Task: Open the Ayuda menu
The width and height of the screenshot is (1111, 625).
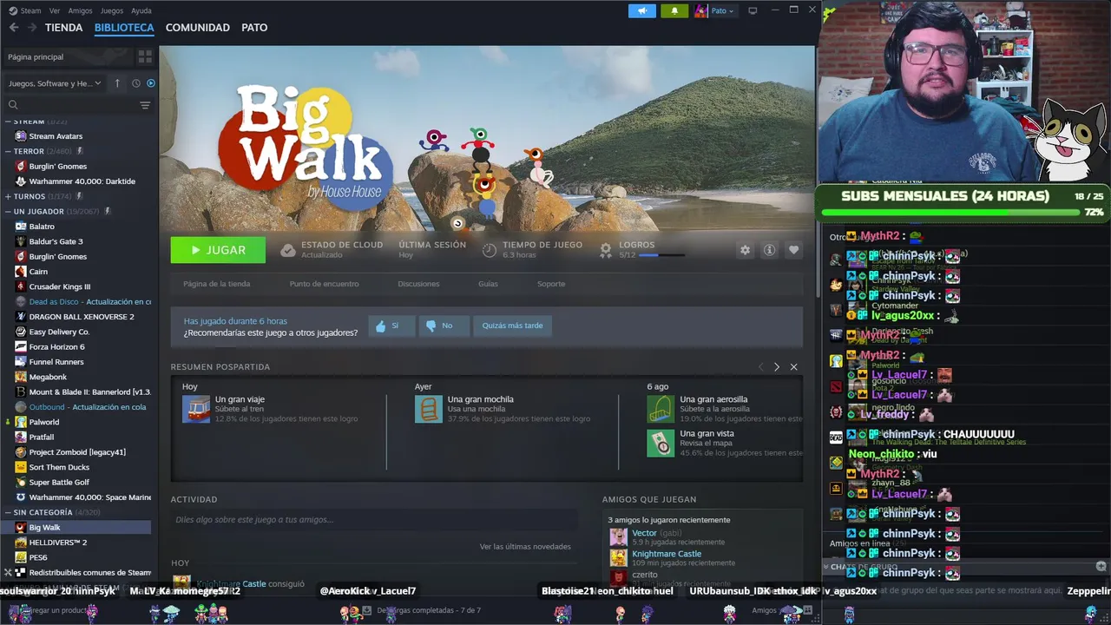Action: point(141,10)
